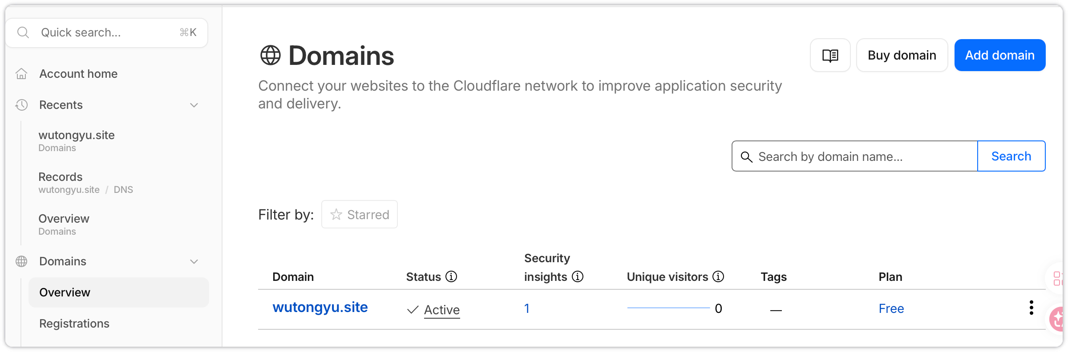Image resolution: width=1068 pixels, height=352 pixels.
Task: Click the Domains page heading
Action: point(341,56)
